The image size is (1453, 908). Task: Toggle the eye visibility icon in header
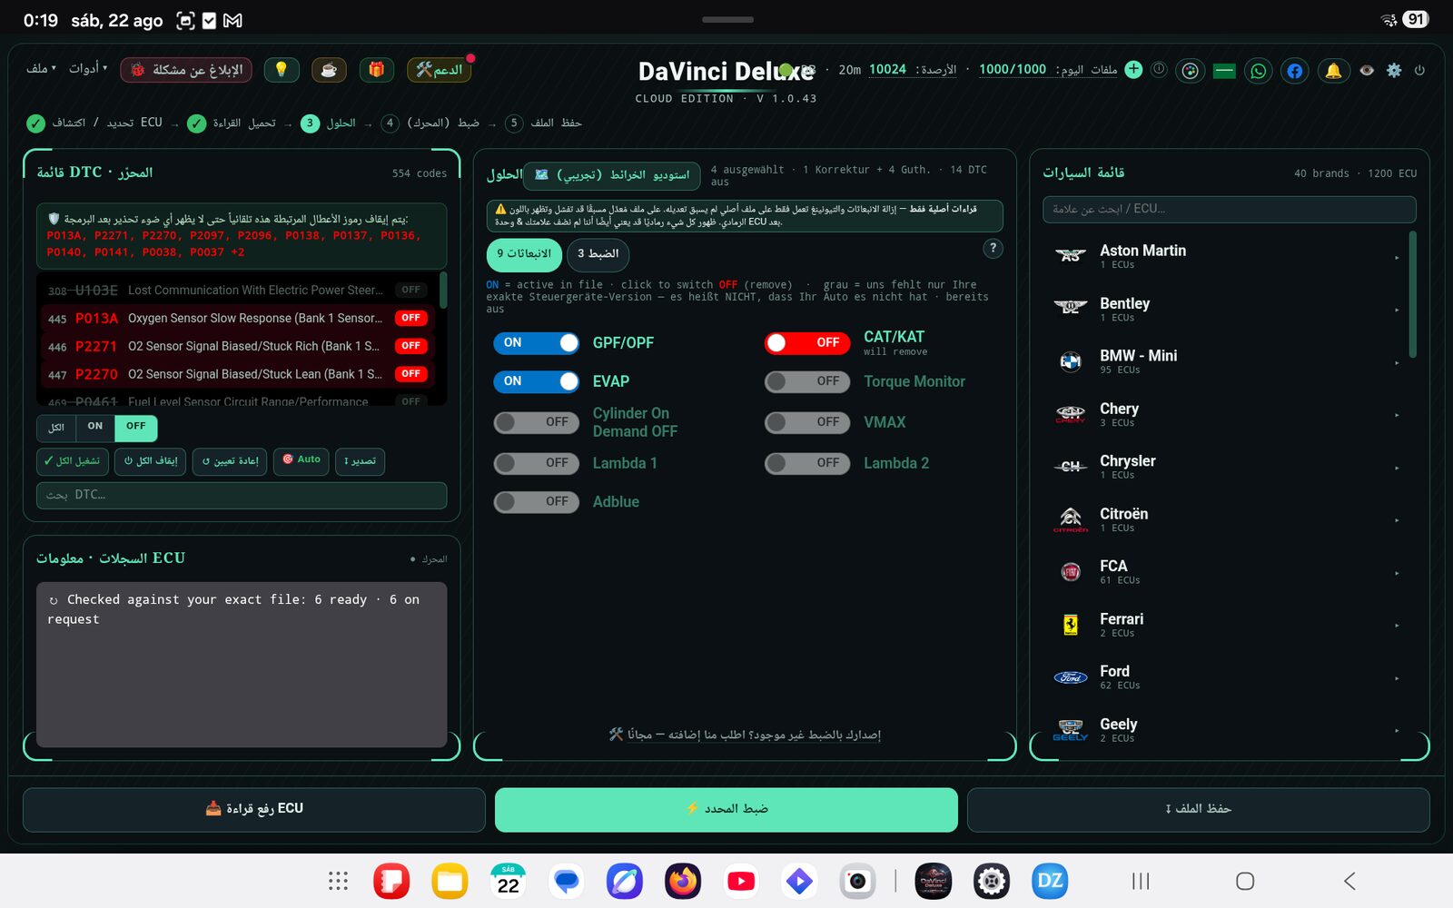click(1367, 70)
